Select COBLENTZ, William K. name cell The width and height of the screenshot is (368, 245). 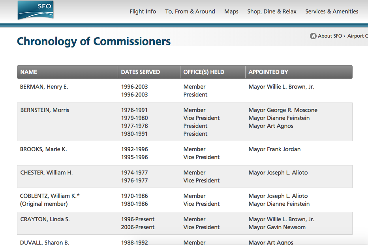tap(50, 200)
